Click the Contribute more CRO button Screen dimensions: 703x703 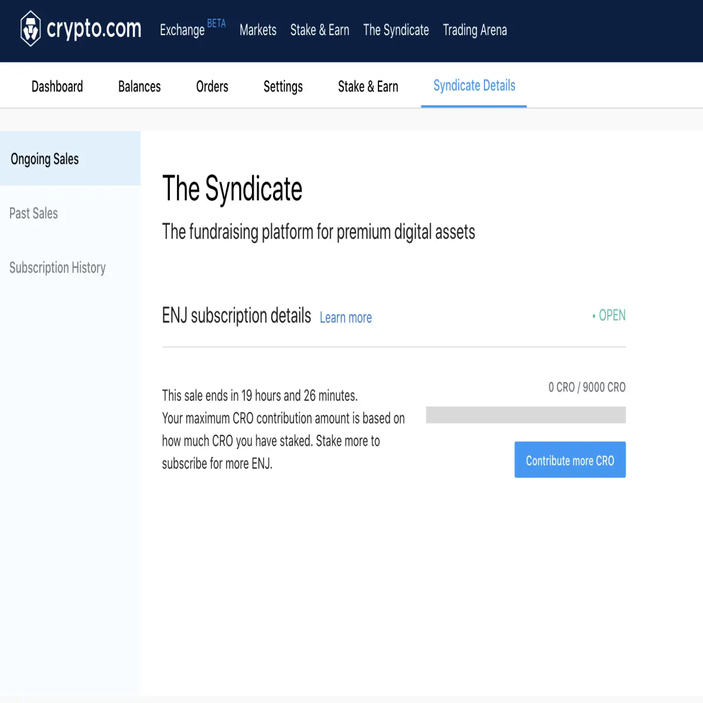(570, 460)
